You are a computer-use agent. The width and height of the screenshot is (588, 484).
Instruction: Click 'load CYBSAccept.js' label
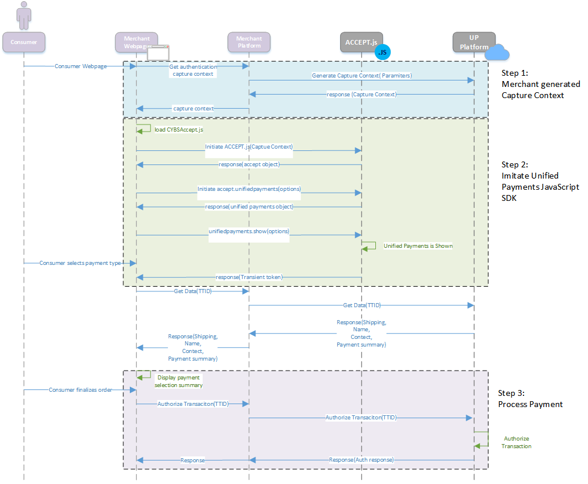point(179,129)
